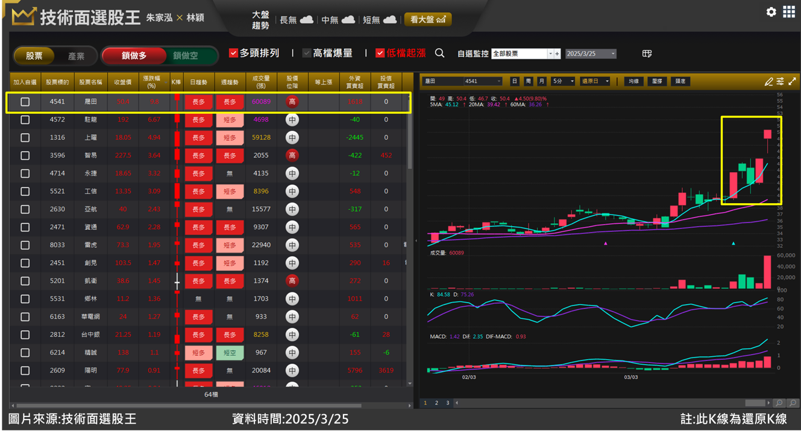The width and height of the screenshot is (801, 434).
Task: Go to chart page 3
Action: [x=447, y=403]
